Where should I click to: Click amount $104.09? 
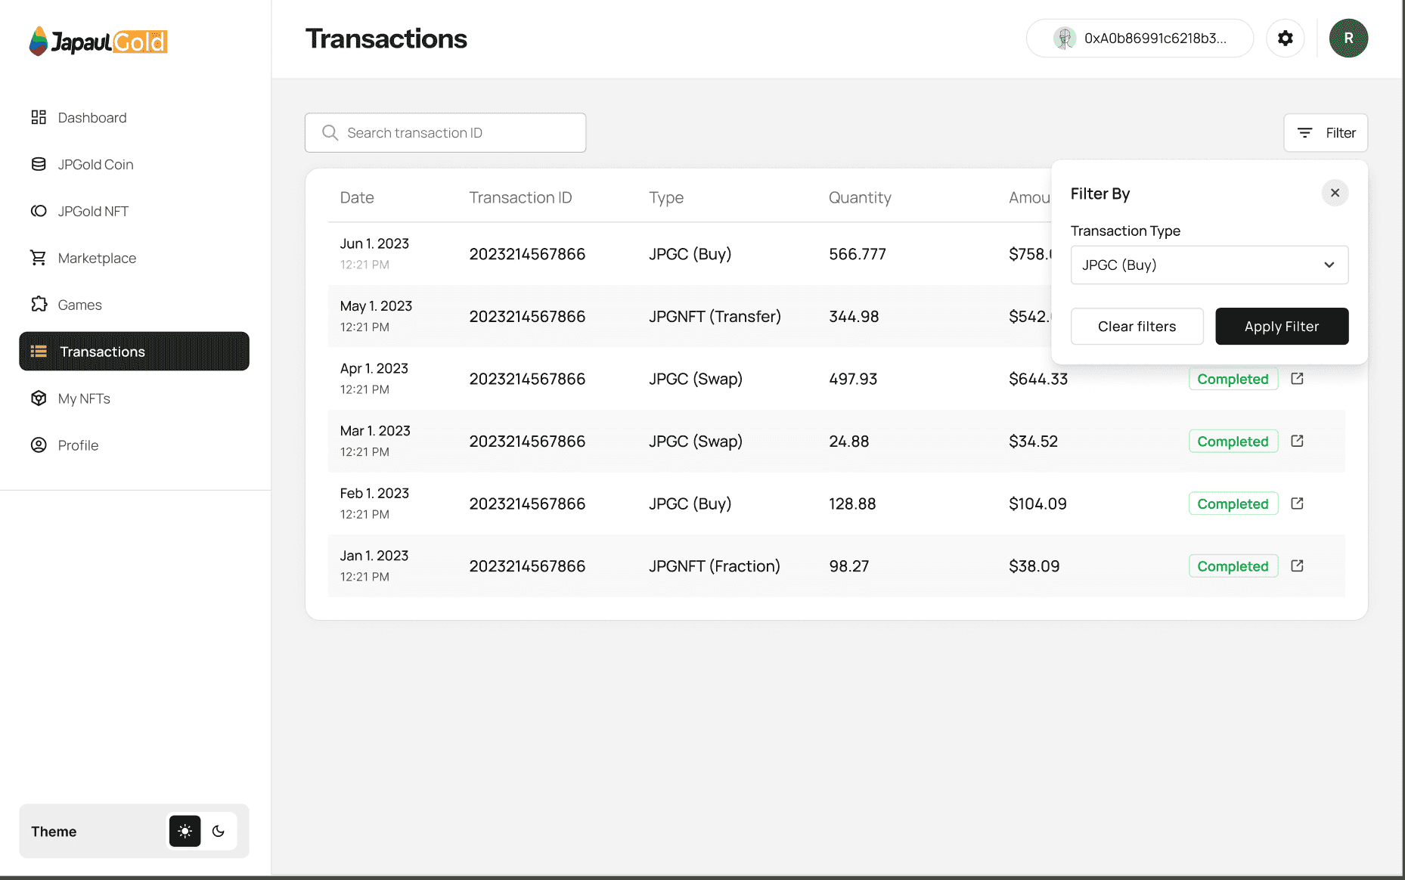point(1037,504)
